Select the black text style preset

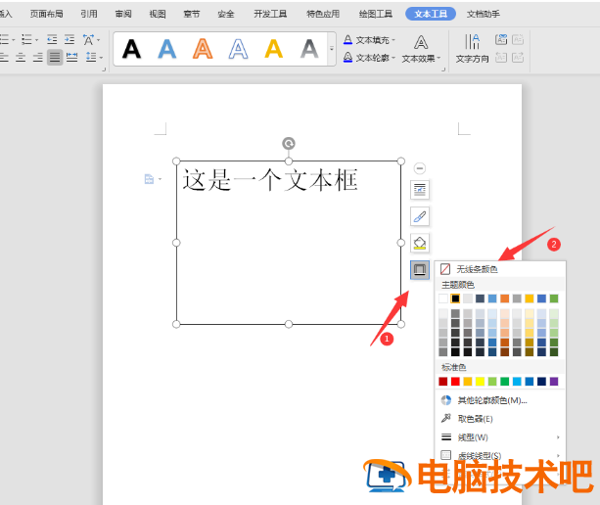click(131, 49)
